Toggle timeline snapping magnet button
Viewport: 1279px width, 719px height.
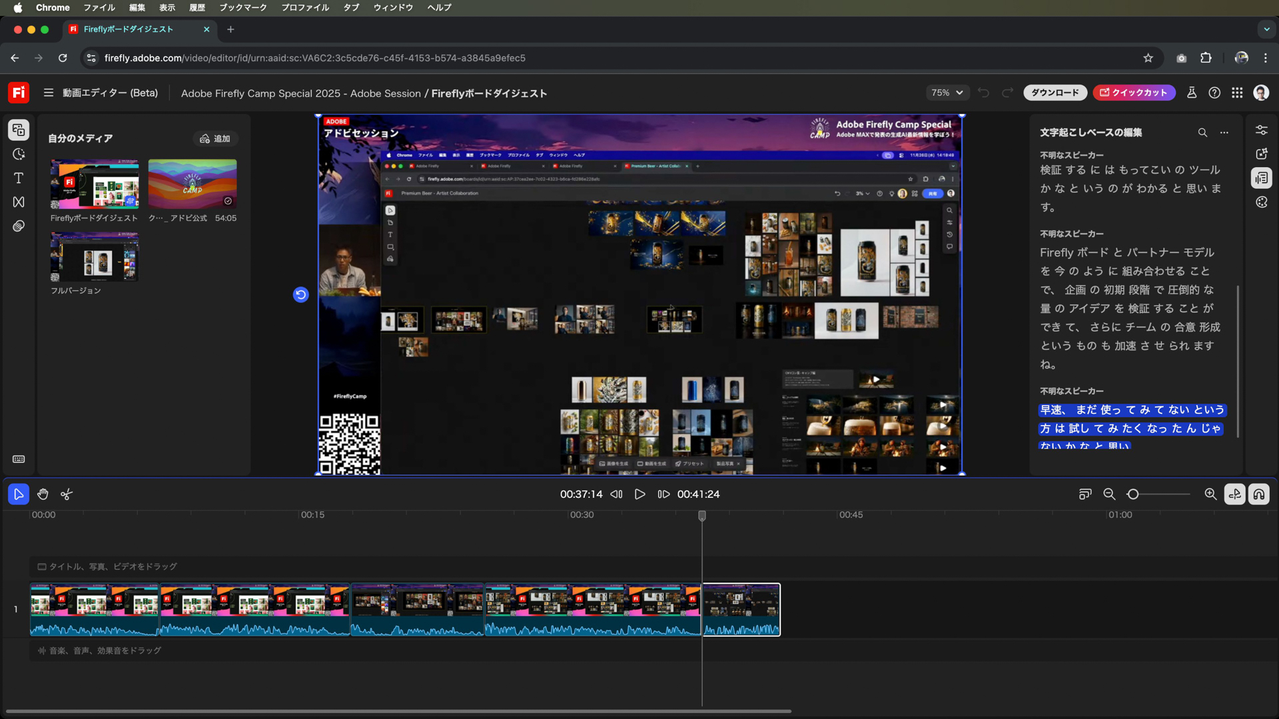click(1258, 494)
